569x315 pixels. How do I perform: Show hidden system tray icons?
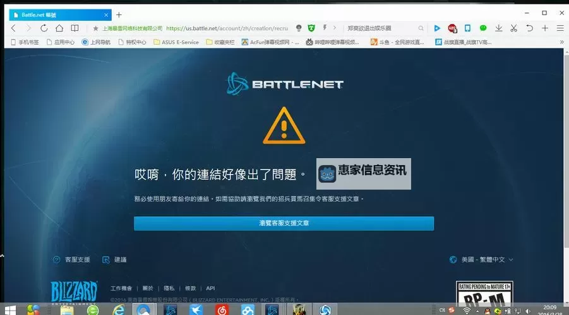(477, 311)
